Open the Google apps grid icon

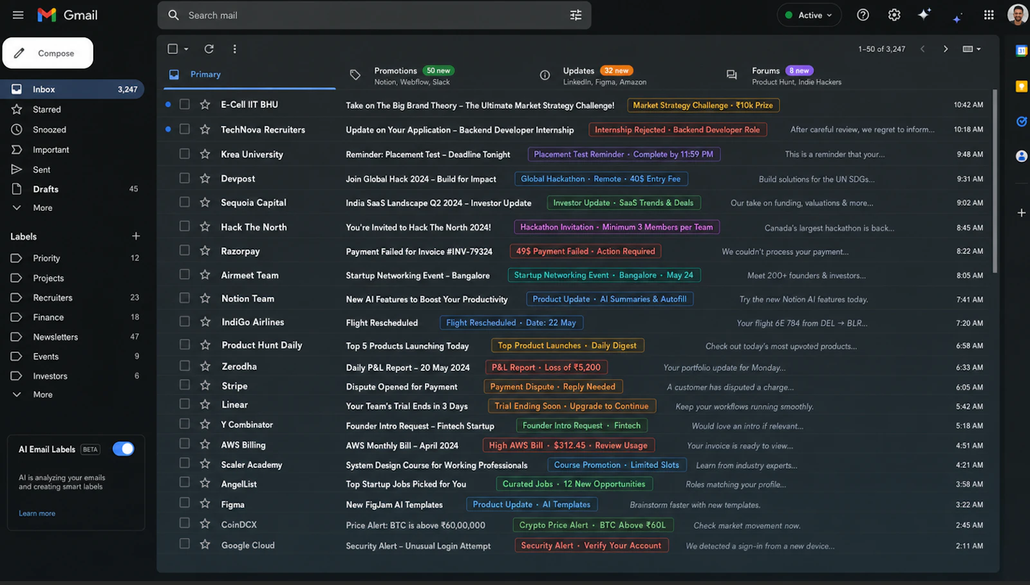tap(989, 15)
